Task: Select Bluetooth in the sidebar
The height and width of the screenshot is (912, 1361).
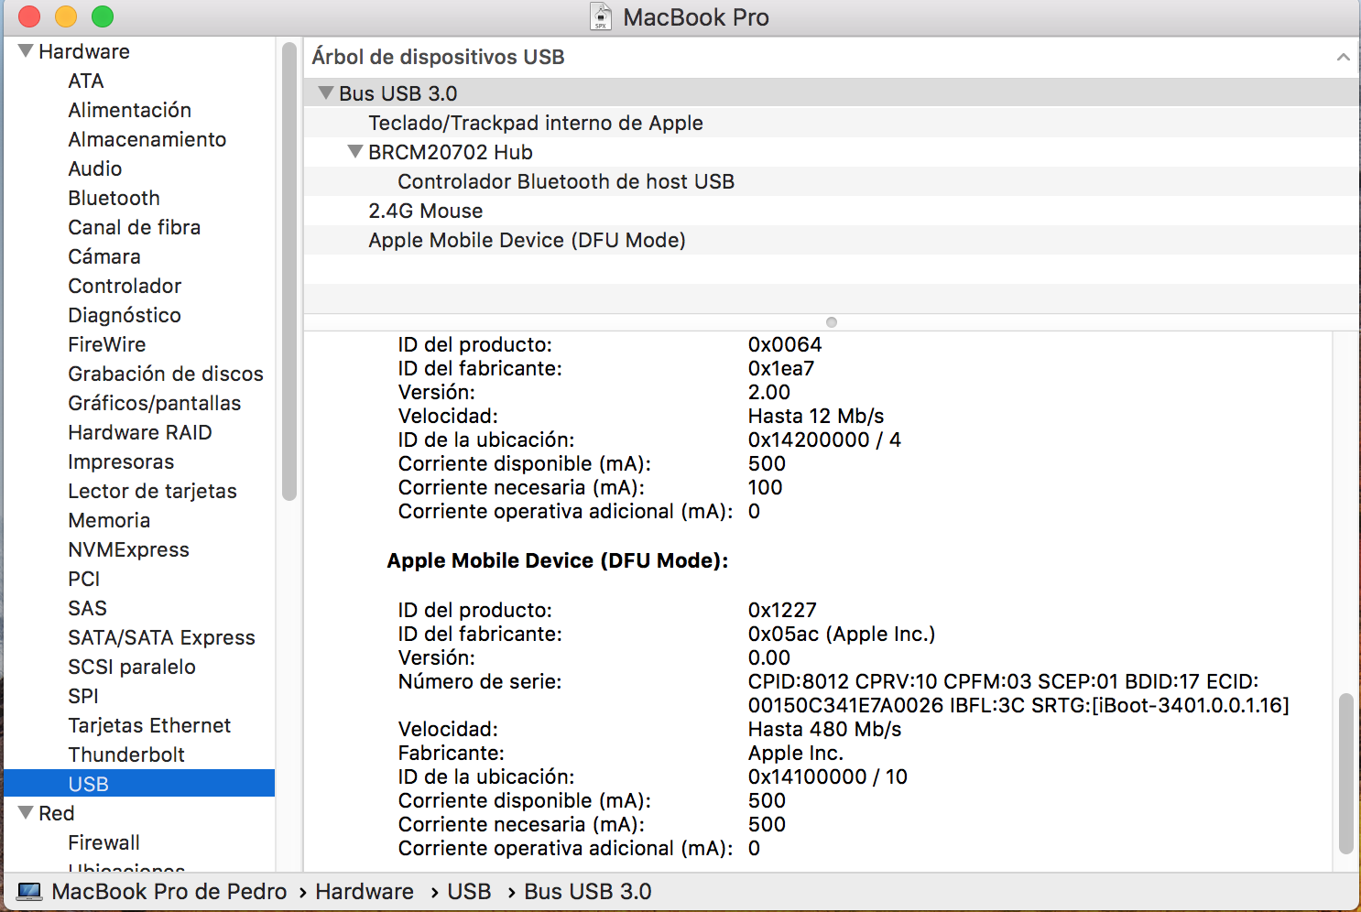Action: [x=114, y=198]
